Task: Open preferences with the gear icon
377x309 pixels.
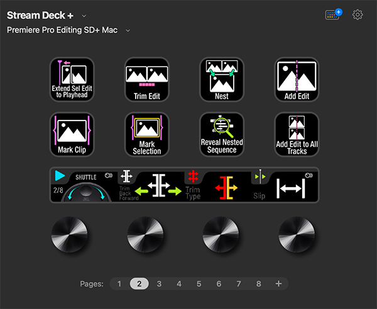Action: click(358, 15)
